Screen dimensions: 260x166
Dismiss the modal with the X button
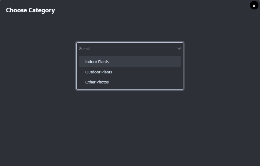point(254,5)
